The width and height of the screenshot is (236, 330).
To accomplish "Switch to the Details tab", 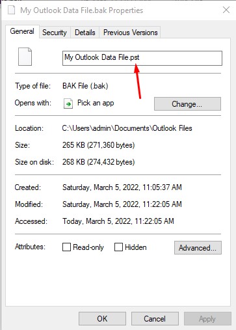I will (x=85, y=33).
